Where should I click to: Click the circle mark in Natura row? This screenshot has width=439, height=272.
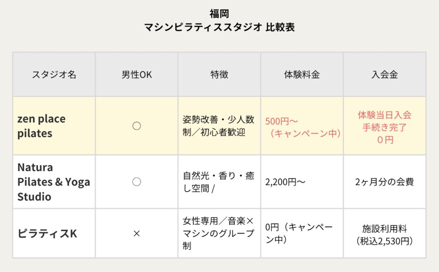(136, 182)
